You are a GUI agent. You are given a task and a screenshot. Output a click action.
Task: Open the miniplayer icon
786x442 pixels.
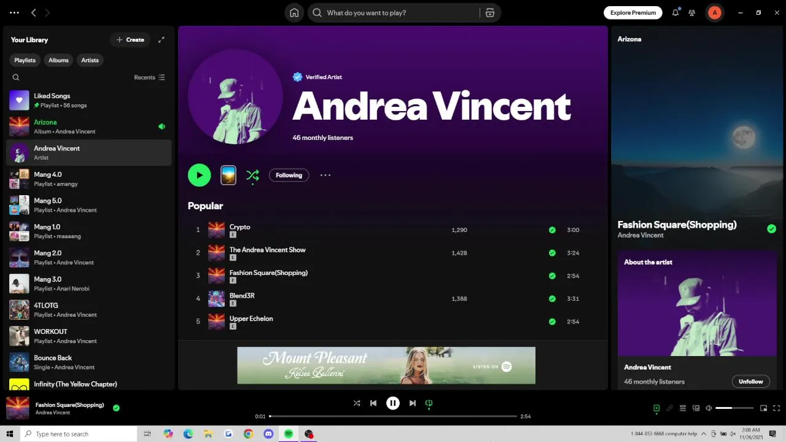click(764, 408)
